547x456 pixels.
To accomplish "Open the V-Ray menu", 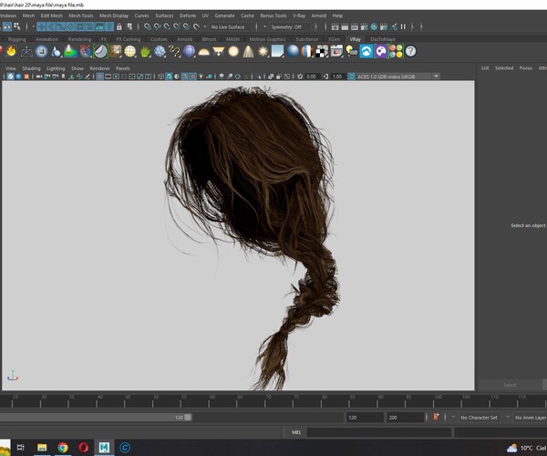I will pyautogui.click(x=299, y=16).
